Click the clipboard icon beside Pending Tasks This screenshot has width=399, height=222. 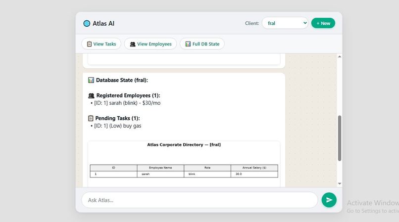coord(91,118)
